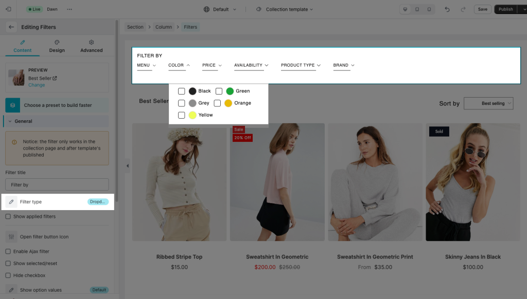Click the Save button

pos(483,9)
